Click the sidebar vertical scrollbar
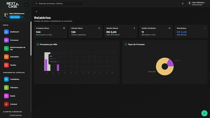The image size is (210, 118). click(x=31, y=39)
